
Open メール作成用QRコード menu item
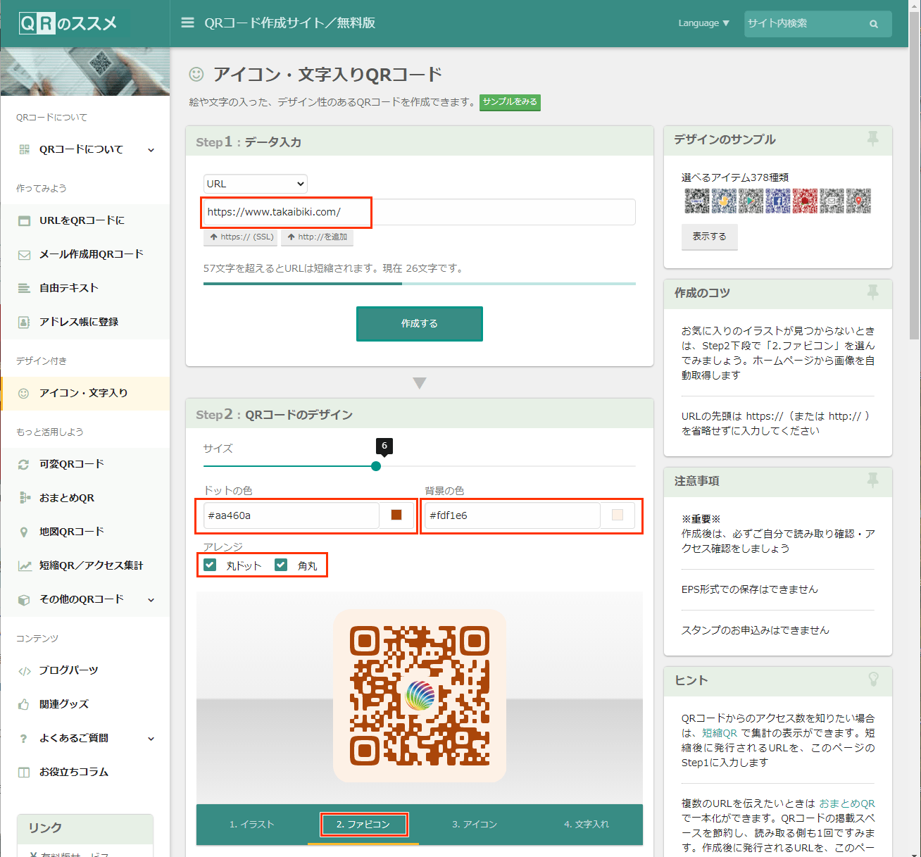(x=85, y=254)
